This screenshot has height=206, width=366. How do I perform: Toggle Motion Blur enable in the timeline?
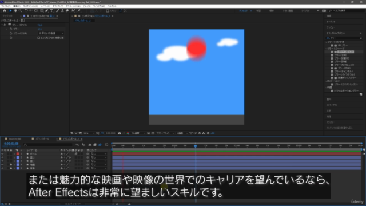pos(100,145)
